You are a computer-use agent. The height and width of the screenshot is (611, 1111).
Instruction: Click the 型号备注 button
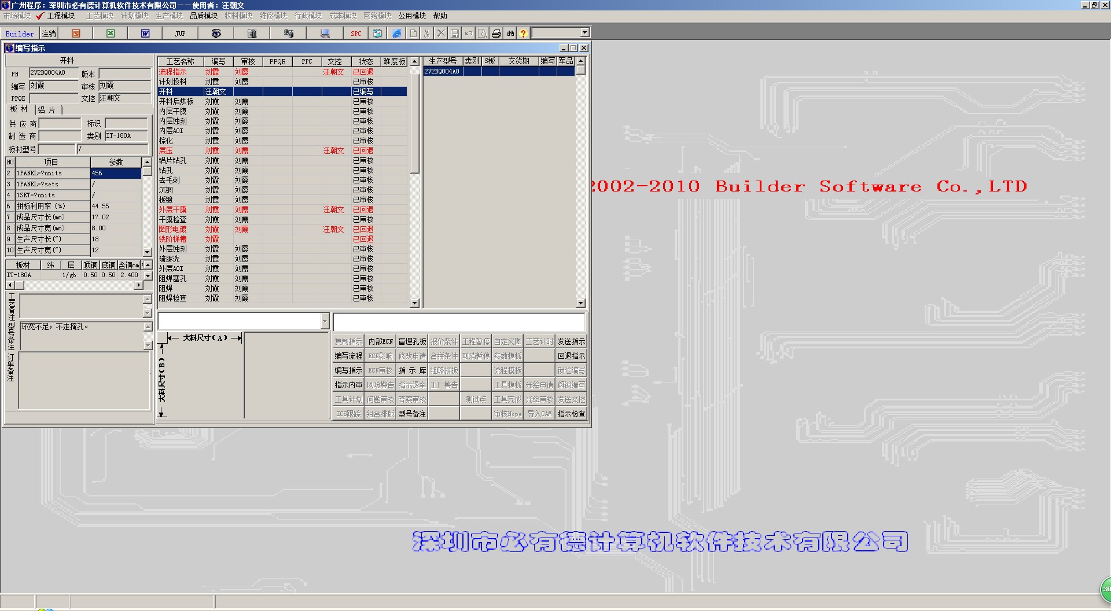click(412, 414)
